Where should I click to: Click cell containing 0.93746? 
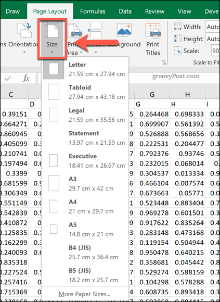click(188, 154)
